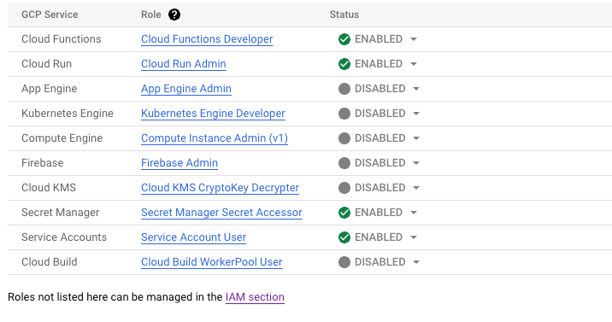Select the Secret Manager service name
Image resolution: width=612 pixels, height=322 pixels.
click(x=61, y=213)
